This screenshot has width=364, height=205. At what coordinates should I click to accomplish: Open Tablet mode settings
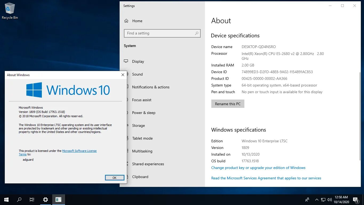(143, 138)
